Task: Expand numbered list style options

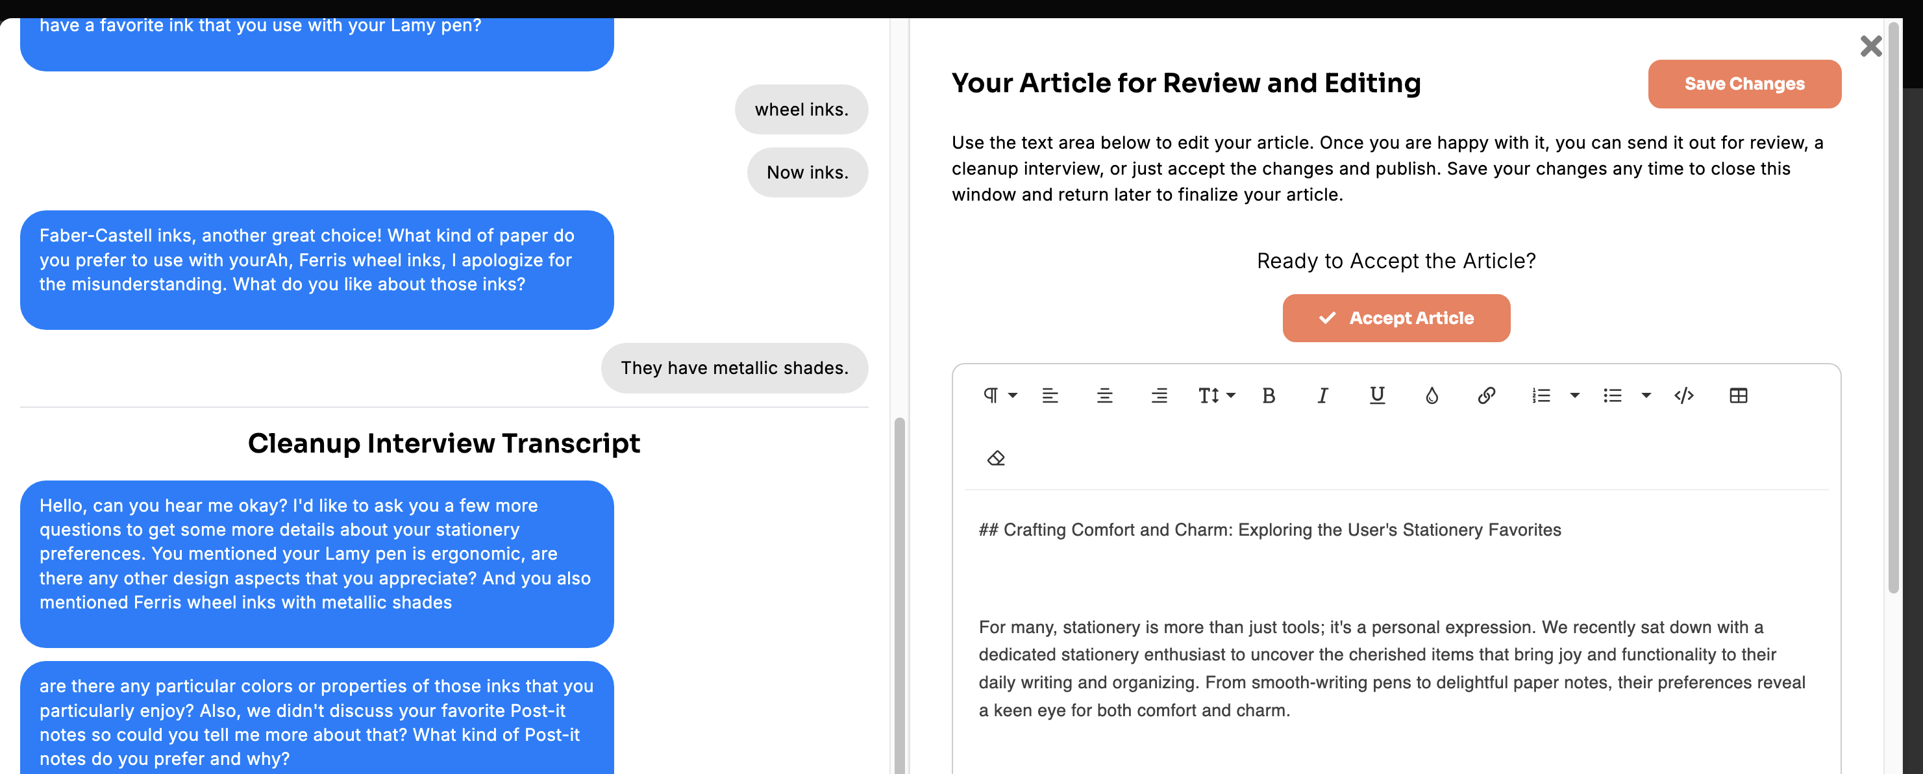Action: point(1575,395)
